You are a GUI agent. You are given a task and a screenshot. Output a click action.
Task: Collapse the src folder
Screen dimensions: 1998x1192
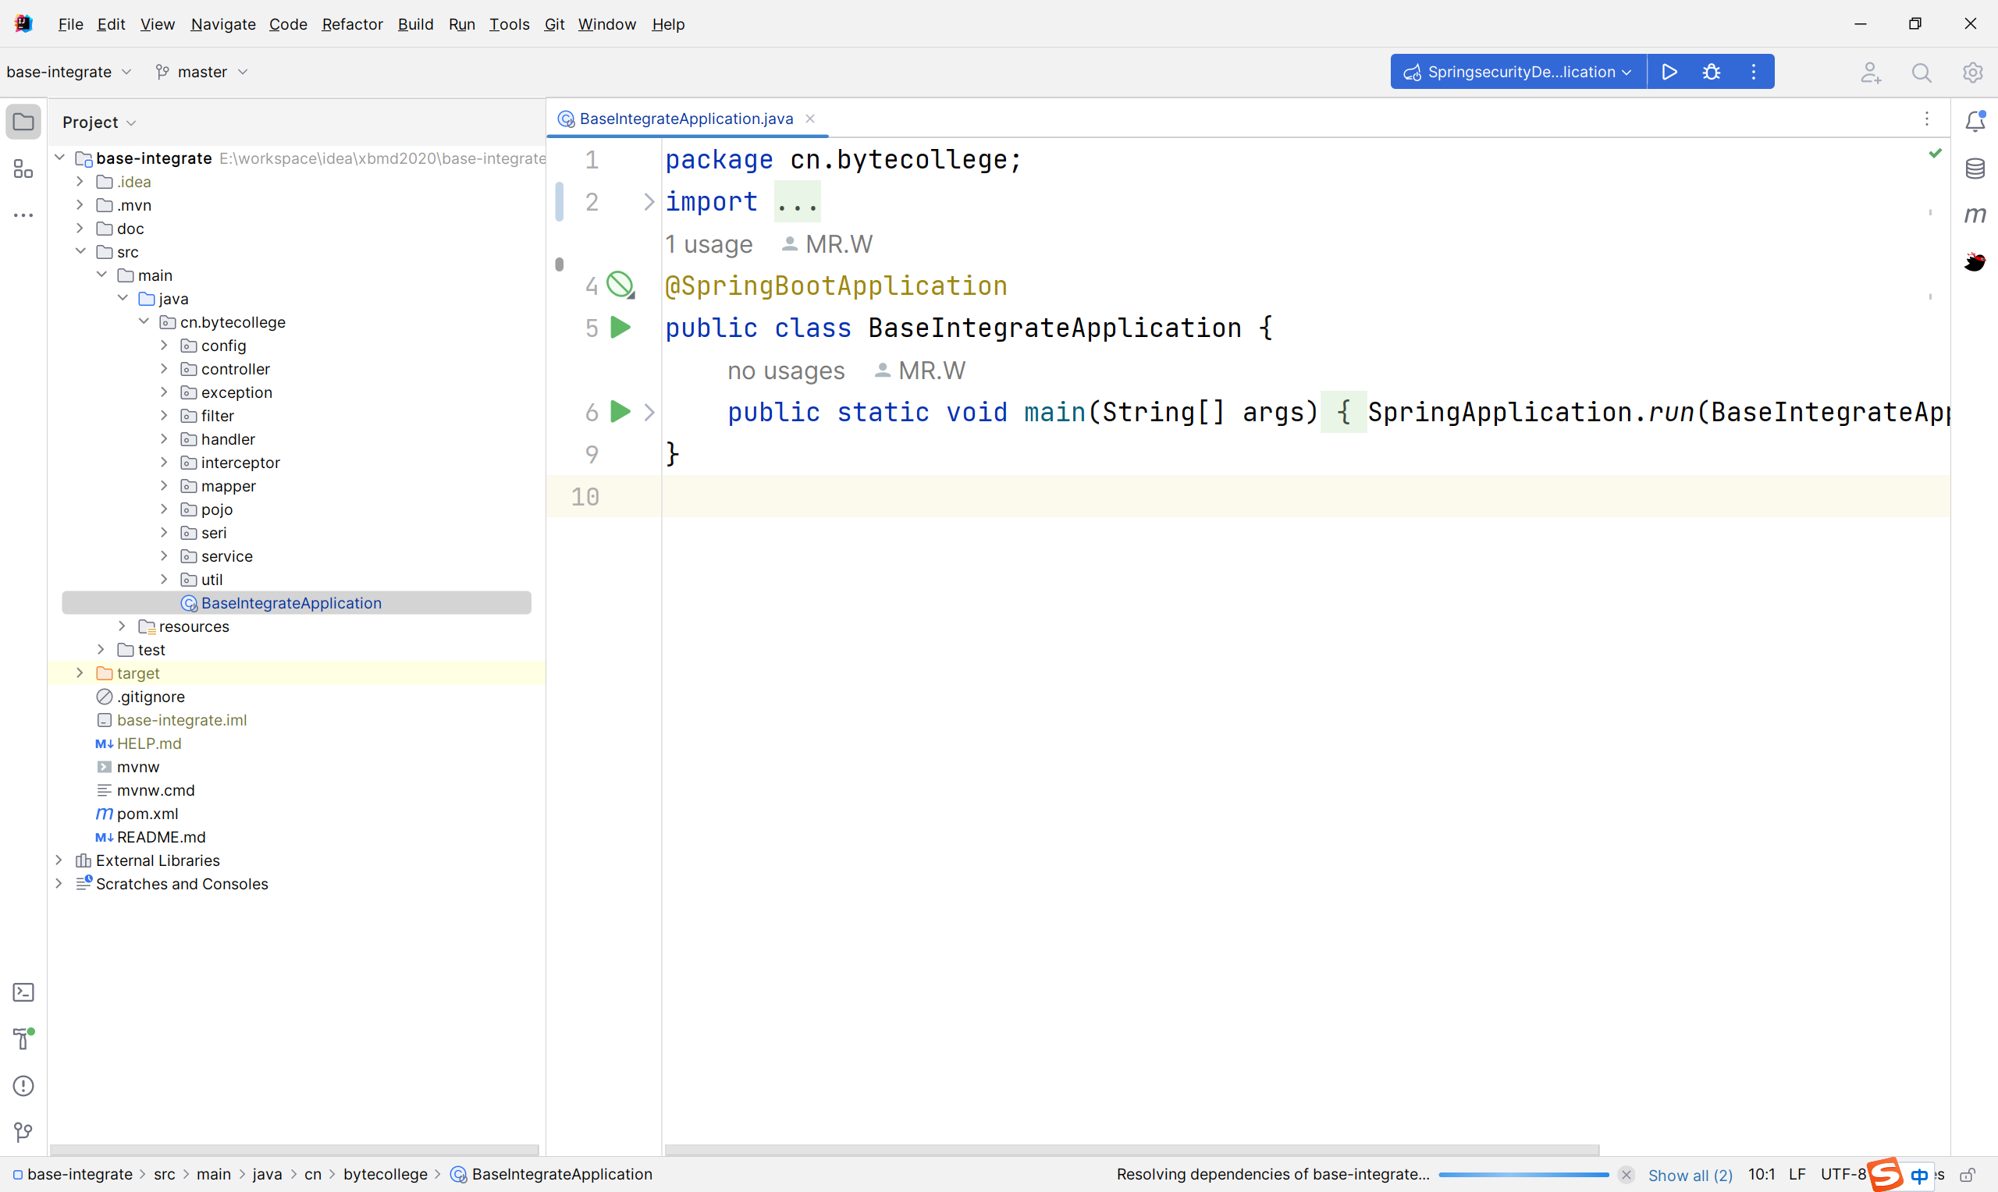click(80, 251)
